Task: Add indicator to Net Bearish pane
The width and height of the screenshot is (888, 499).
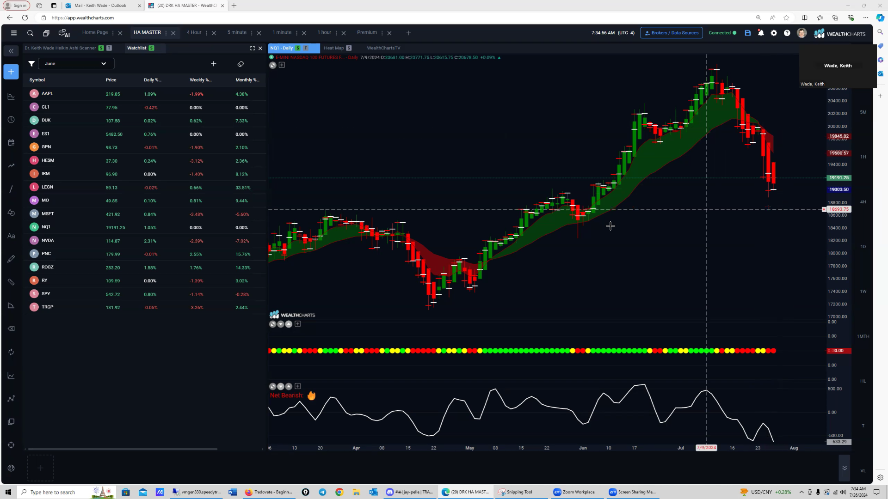Action: pyautogui.click(x=298, y=386)
